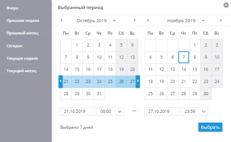Screen dimensions: 231x142
Task: Shift selected week range backward using left handle
Action: point(61,81)
